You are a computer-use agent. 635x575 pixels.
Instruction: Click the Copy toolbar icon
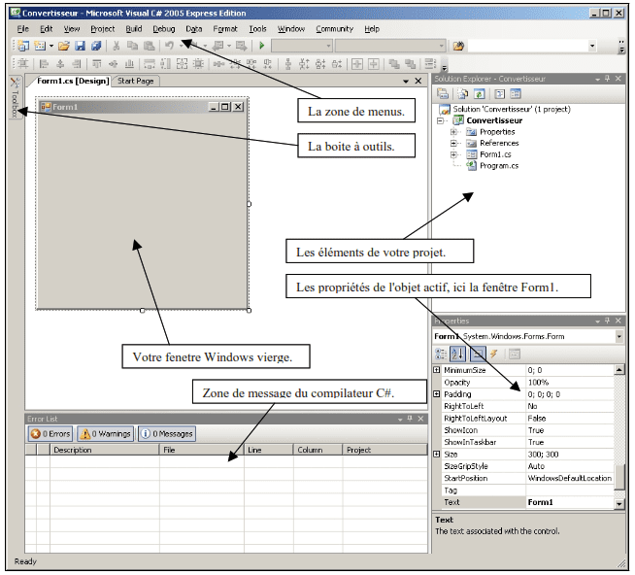(x=132, y=46)
